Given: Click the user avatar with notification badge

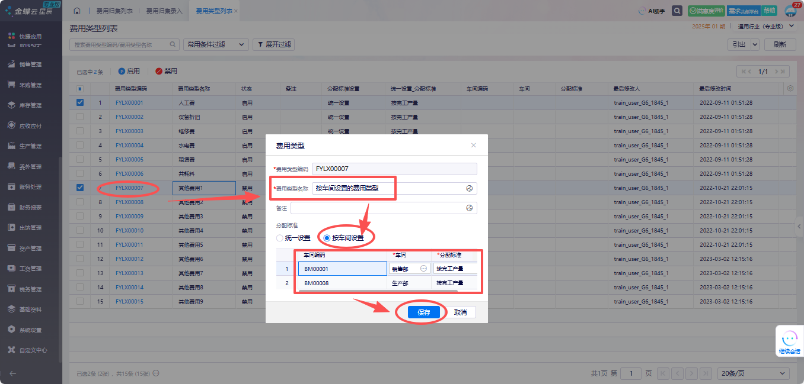Looking at the screenshot, I should tap(790, 11).
